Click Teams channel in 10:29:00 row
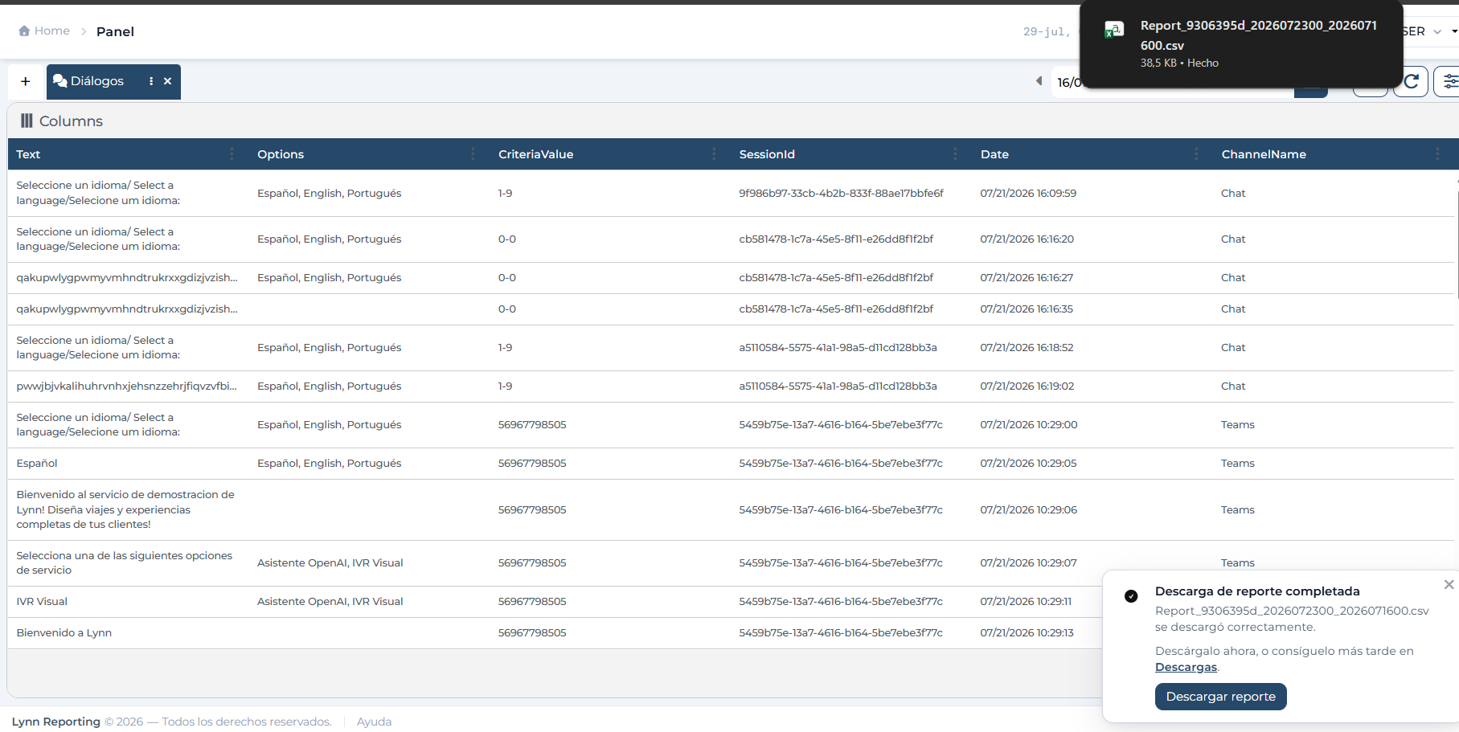Viewport: 1459px width, 732px height. click(x=1237, y=424)
